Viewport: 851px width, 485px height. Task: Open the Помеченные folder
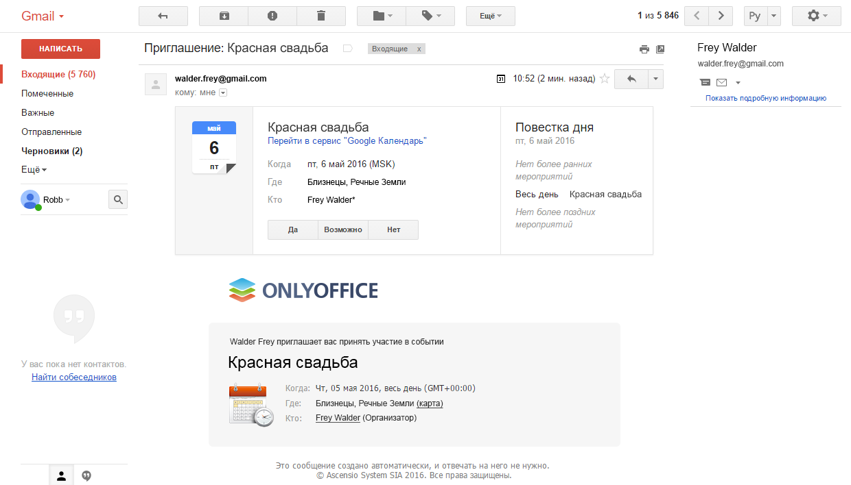coord(47,93)
